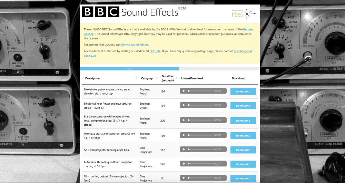345x183 pixels.
Task: Download the 8 mm projector 24 f.p.s. sound
Action: pyautogui.click(x=243, y=150)
